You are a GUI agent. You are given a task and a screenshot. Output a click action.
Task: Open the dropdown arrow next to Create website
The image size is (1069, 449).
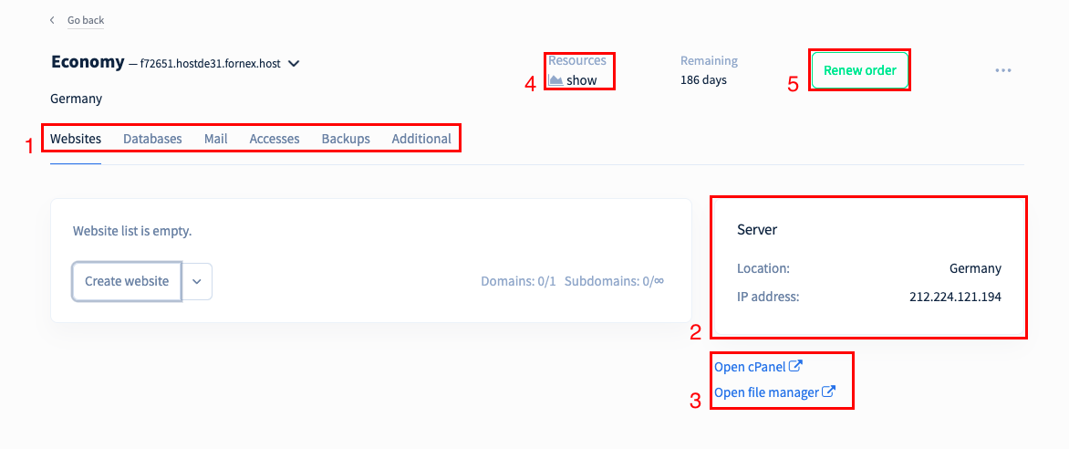coord(197,281)
